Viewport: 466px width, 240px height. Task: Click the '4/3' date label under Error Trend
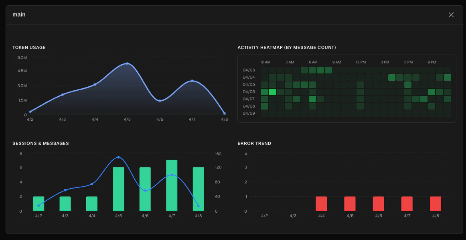point(293,216)
